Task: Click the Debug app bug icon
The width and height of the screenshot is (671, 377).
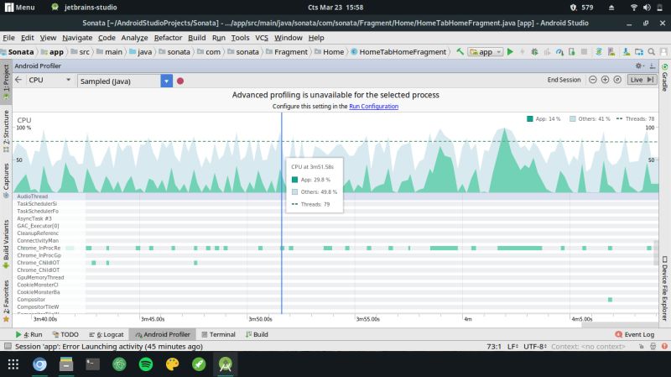Action: tap(534, 52)
